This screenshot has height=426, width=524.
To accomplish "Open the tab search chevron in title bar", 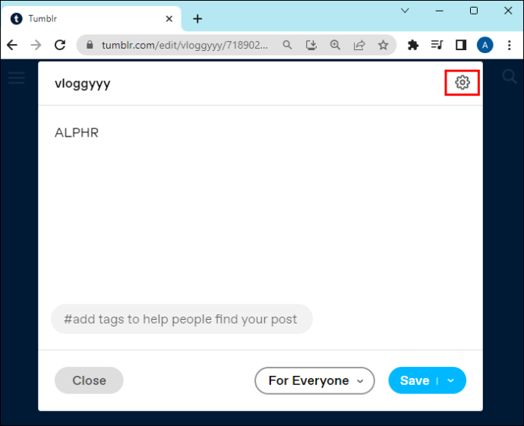I will [x=405, y=11].
